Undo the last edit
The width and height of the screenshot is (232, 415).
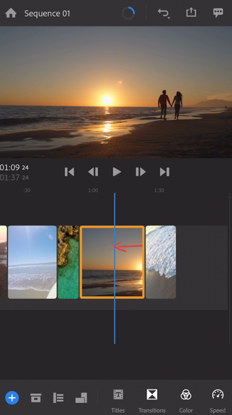163,13
